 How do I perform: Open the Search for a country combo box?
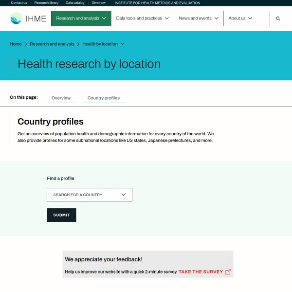(89, 195)
